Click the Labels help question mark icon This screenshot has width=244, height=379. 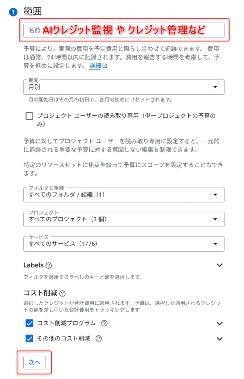[x=49, y=265]
